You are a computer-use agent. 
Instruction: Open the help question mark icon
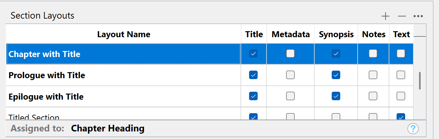tap(413, 129)
